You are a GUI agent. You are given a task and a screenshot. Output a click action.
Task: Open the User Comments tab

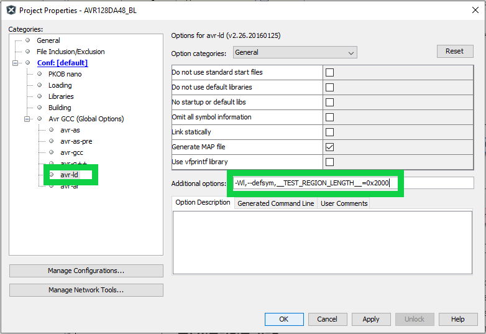point(343,203)
